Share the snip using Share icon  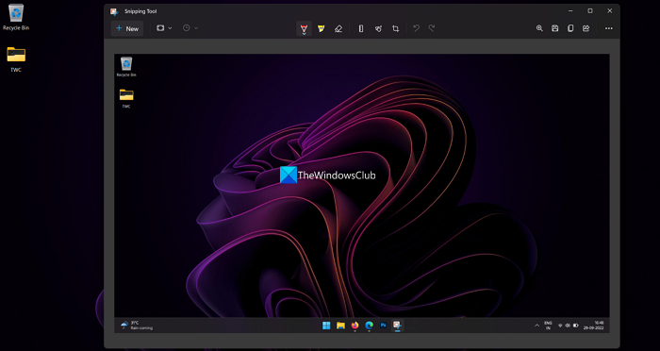(x=586, y=28)
